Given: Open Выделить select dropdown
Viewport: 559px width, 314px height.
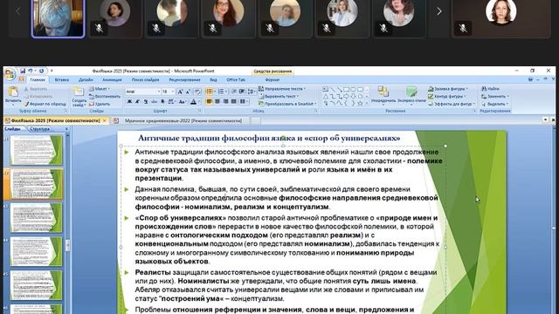Looking at the screenshot, I should pyautogui.click(x=495, y=104).
